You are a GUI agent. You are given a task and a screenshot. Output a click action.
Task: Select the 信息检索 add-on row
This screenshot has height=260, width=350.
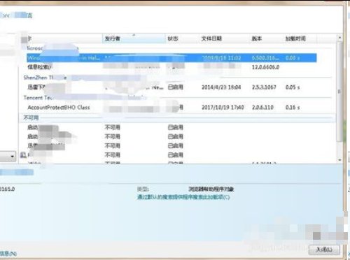171,67
